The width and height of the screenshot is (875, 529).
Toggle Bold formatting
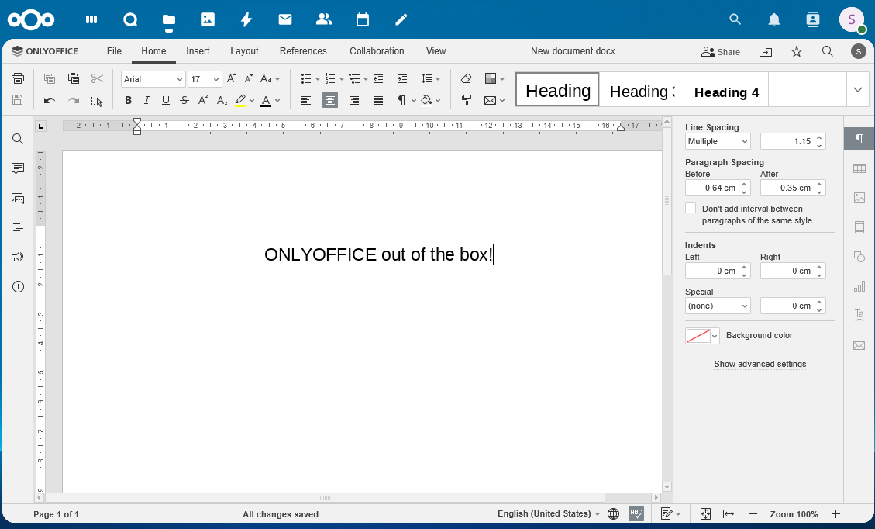coord(129,101)
